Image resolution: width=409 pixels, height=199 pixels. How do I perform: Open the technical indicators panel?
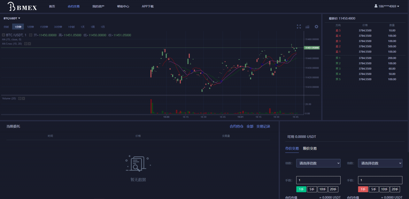pos(307,27)
